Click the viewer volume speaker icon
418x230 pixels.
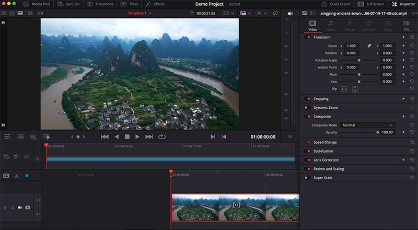291,14
